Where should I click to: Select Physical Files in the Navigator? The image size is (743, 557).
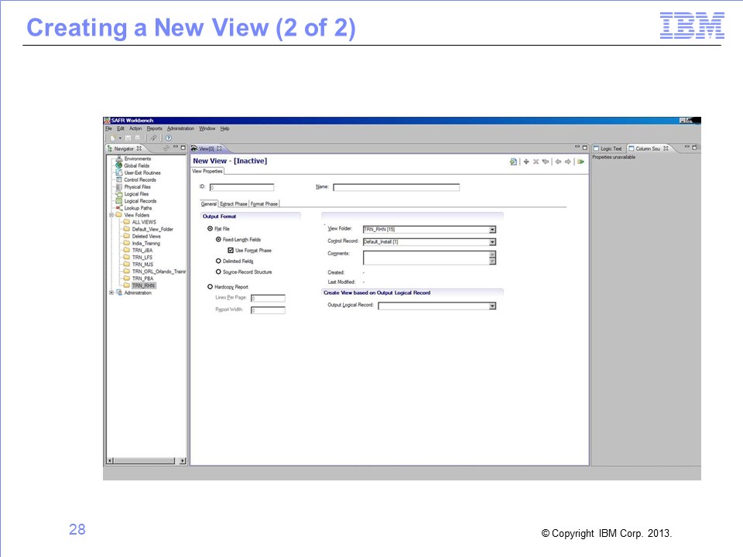(137, 187)
